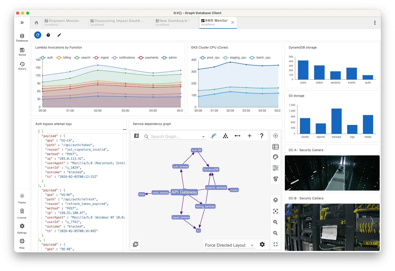Toggle fullscreen for the dependency graph
Screen dimensions: 395x271
click(x=276, y=244)
